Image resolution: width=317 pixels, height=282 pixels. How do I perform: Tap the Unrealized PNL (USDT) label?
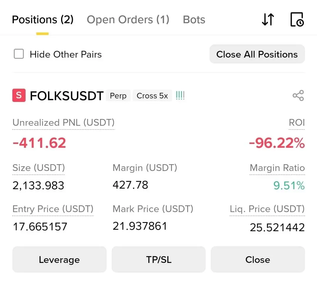click(63, 122)
